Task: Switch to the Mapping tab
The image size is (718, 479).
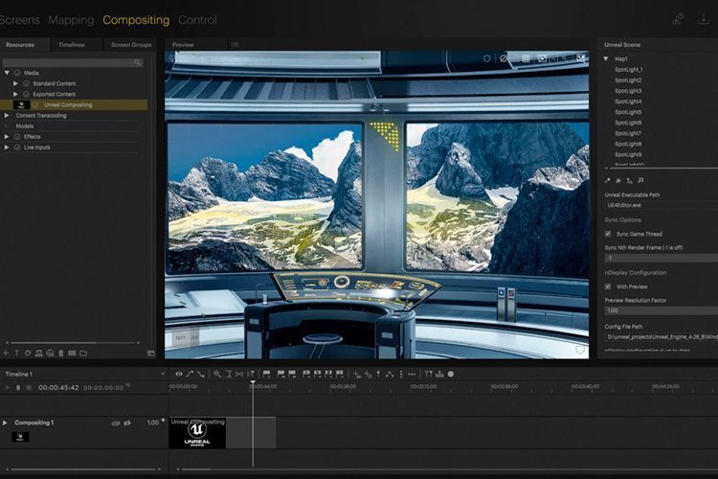Action: click(71, 20)
